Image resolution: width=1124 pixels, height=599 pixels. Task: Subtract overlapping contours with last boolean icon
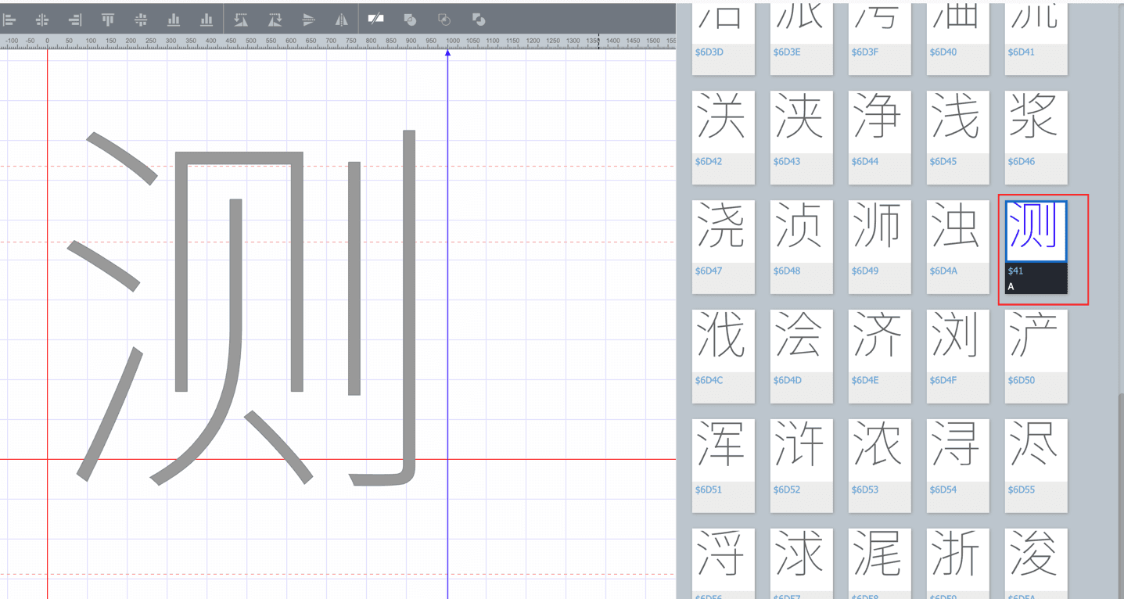tap(479, 20)
